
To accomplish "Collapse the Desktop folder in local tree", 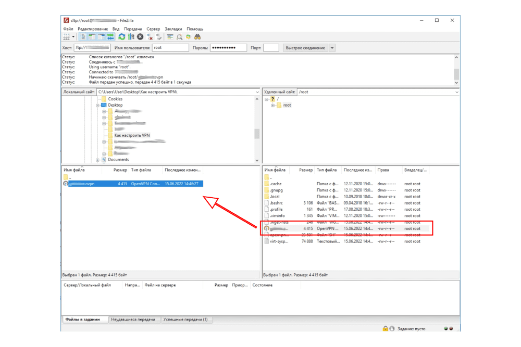I will click(x=97, y=105).
